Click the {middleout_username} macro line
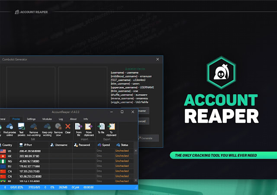 (131, 76)
